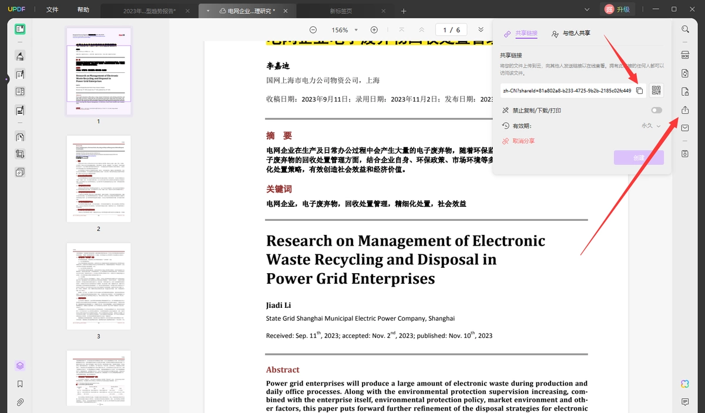Viewport: 705px width, 413px height.
Task: Open the Convert PDF icon in right sidebar
Action: coord(685,73)
